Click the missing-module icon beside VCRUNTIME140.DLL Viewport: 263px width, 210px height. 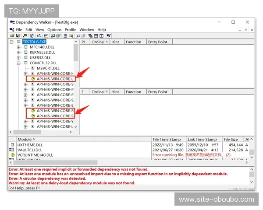point(12,155)
